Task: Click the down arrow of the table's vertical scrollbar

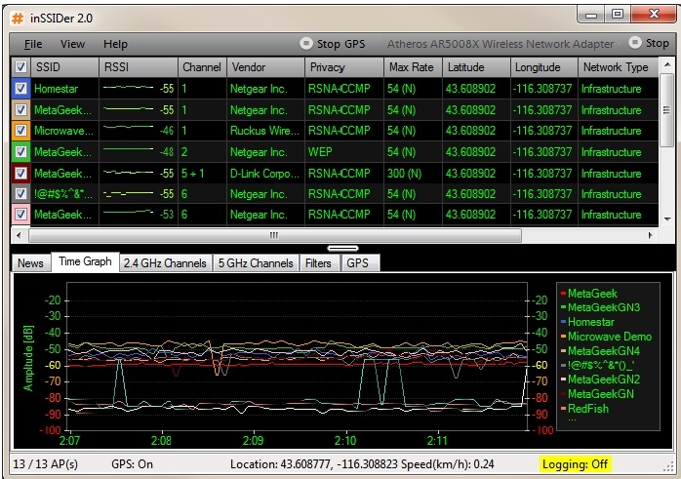Action: [x=667, y=220]
